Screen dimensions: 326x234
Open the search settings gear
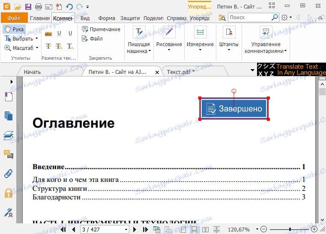coord(284,18)
